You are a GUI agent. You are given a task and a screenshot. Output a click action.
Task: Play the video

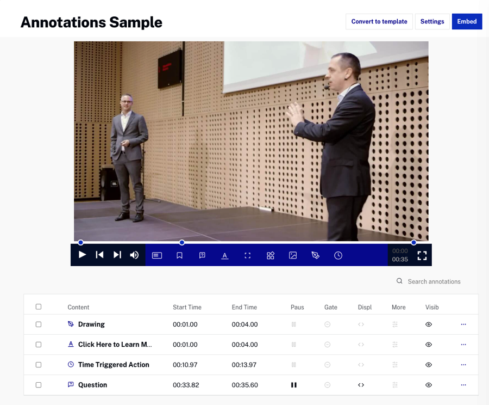coord(82,255)
